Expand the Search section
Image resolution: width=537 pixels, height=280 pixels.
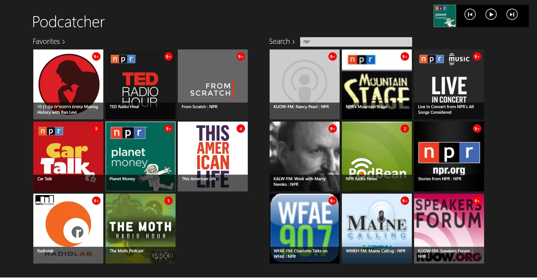coord(282,42)
